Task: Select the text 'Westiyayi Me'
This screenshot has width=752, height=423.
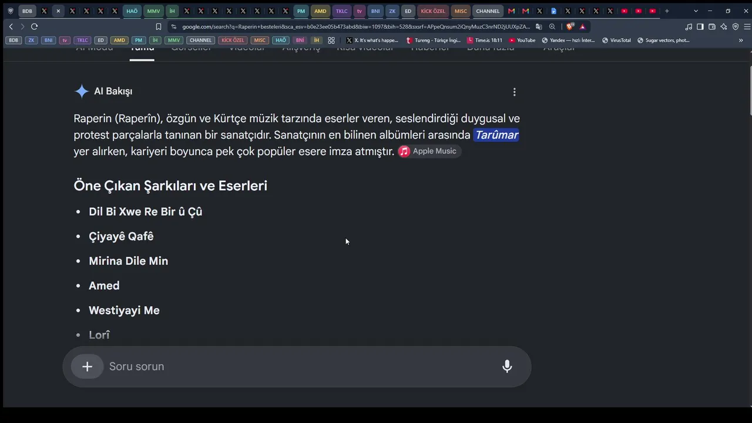Action: pyautogui.click(x=124, y=310)
